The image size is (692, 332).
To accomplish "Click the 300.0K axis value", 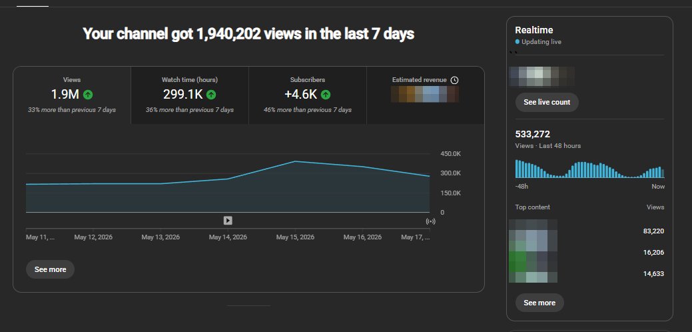I will tap(451, 173).
